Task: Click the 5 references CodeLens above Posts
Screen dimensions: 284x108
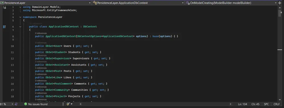Action: point(41,68)
